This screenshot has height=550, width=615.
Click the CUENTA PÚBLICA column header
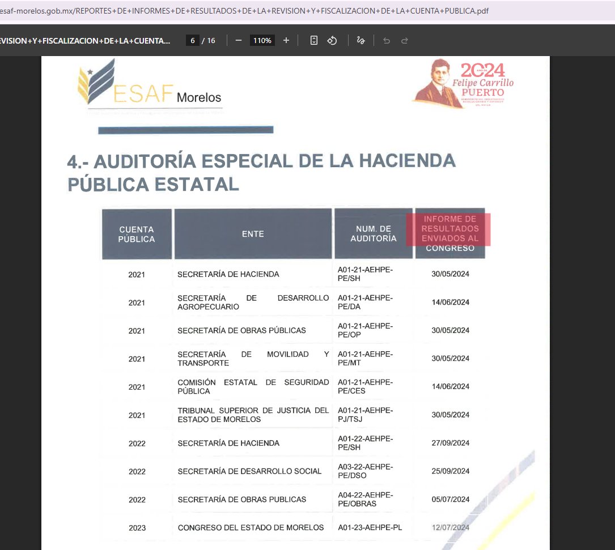click(137, 234)
